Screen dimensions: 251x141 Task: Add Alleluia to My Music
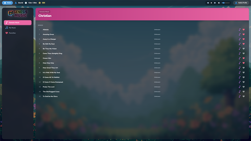point(240,30)
